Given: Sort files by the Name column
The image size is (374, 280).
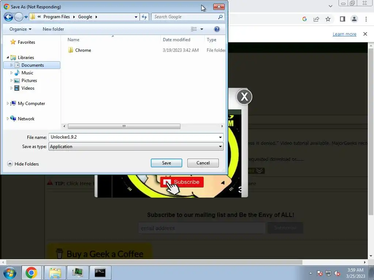Looking at the screenshot, I should tap(73, 40).
